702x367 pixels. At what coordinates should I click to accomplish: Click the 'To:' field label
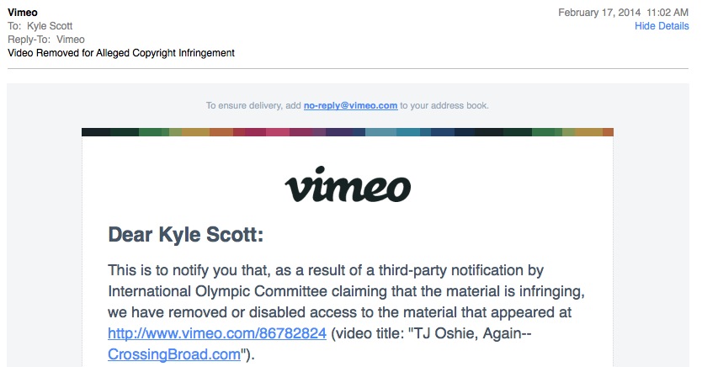tap(14, 26)
